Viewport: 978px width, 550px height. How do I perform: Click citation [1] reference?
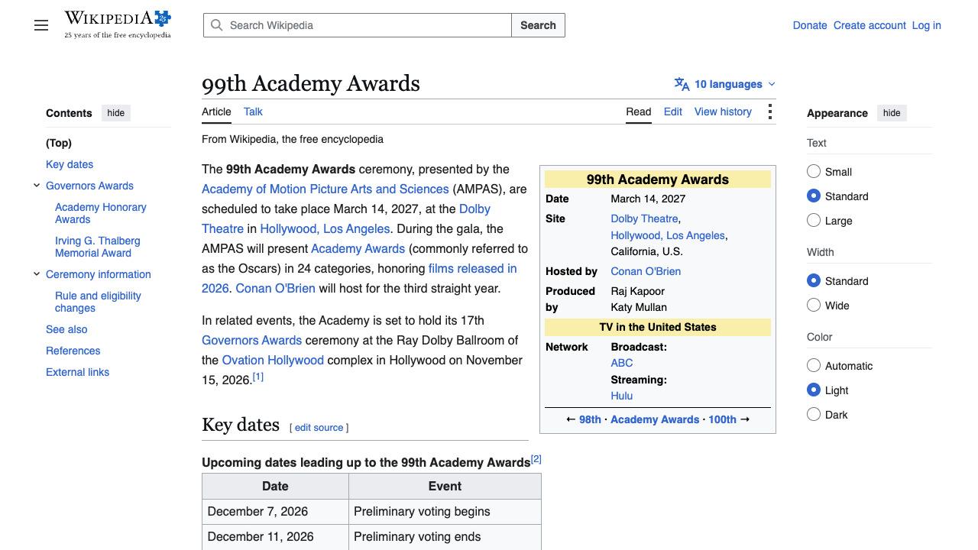[258, 377]
